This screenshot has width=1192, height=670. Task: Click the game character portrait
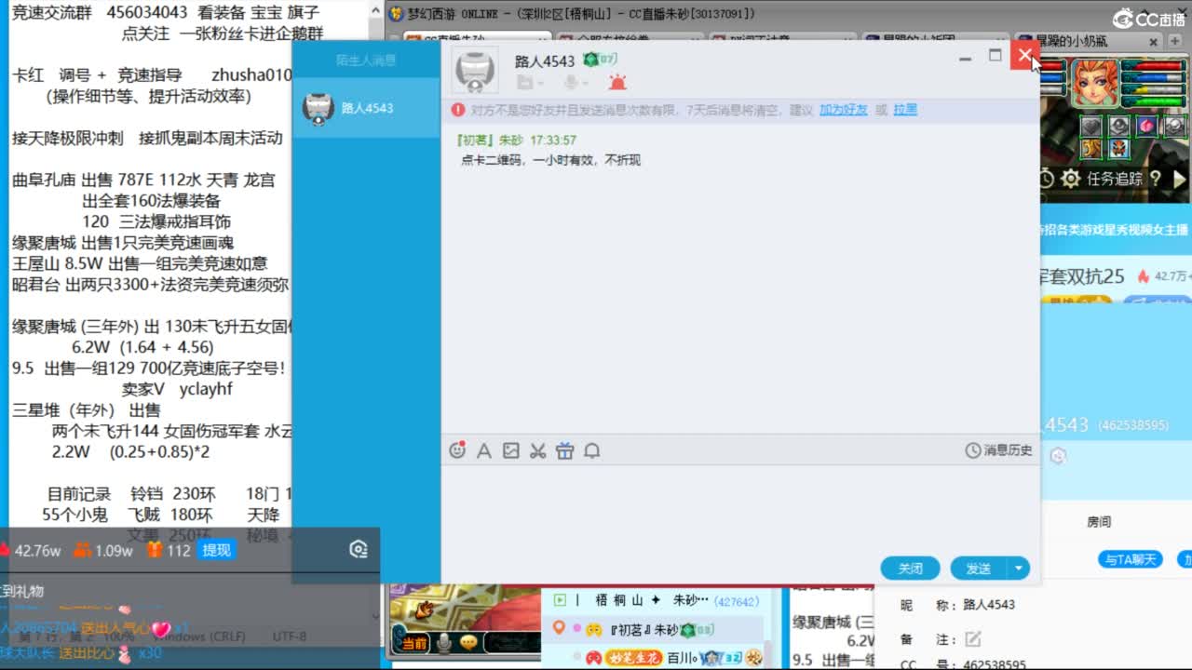[1093, 83]
